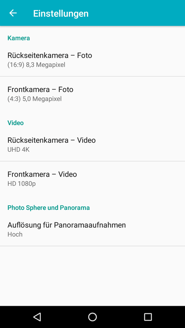
Task: Tap the back arrow beside Einstellungen
Action: point(13,13)
